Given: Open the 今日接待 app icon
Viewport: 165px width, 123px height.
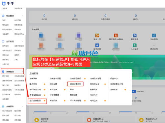Looking at the screenshot, I should 135,45.
